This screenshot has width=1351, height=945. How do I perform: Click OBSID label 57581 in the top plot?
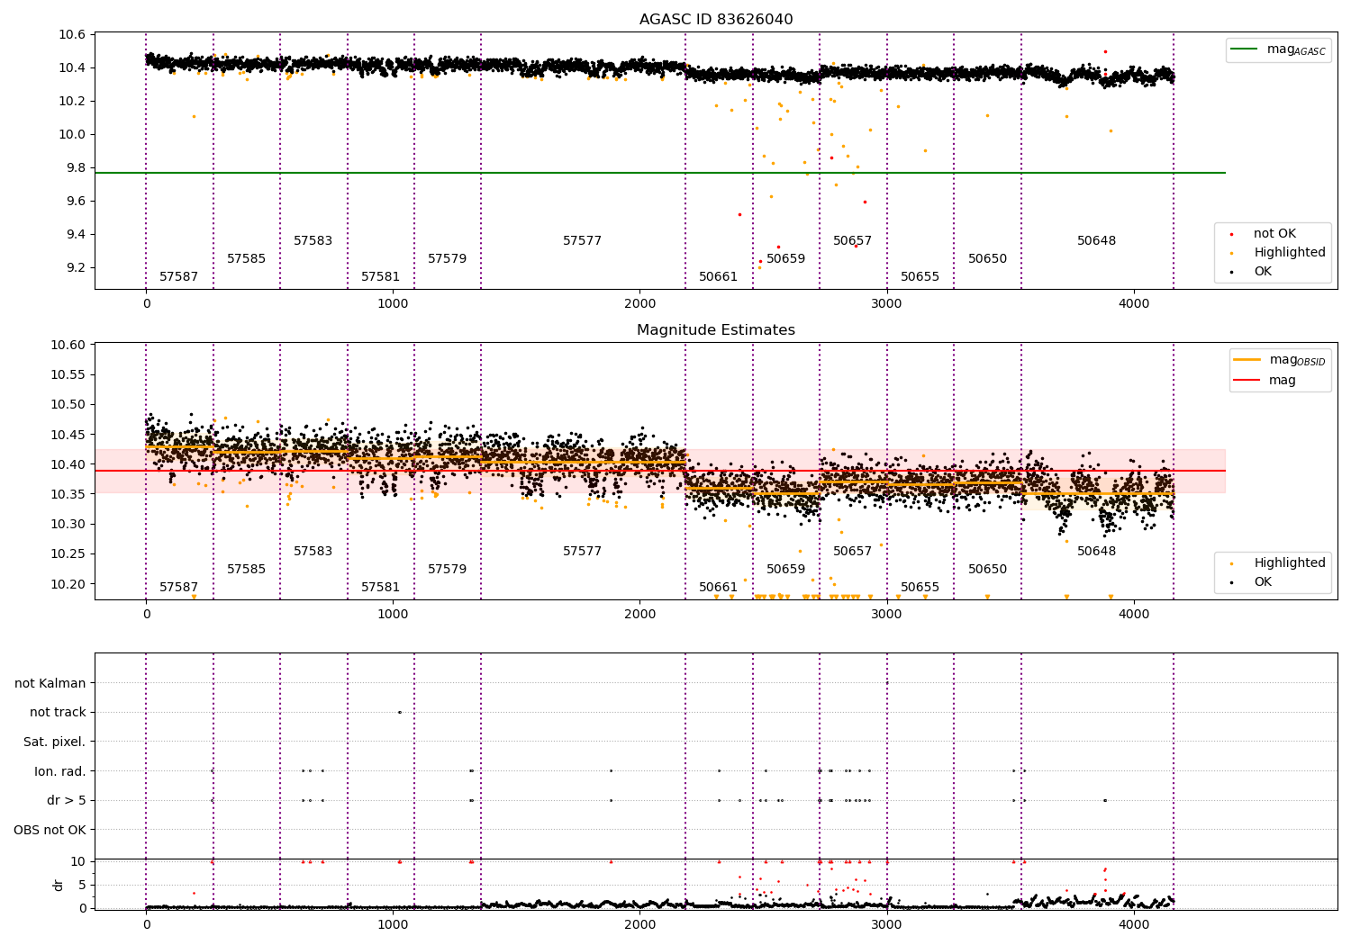380,277
